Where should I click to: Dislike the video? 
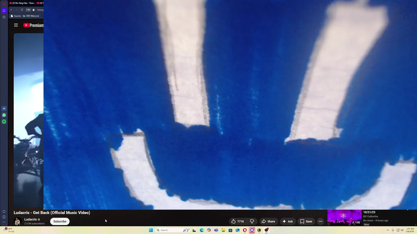(x=252, y=221)
